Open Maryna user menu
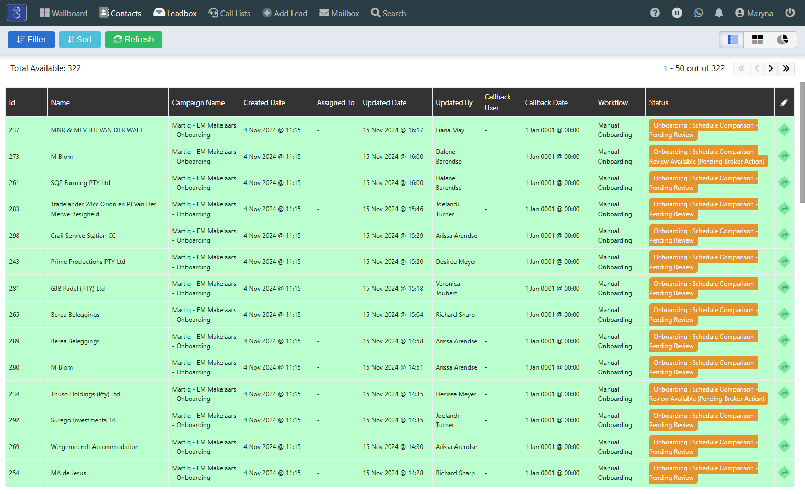Screen dimensions: 805x494 pyautogui.click(x=754, y=13)
